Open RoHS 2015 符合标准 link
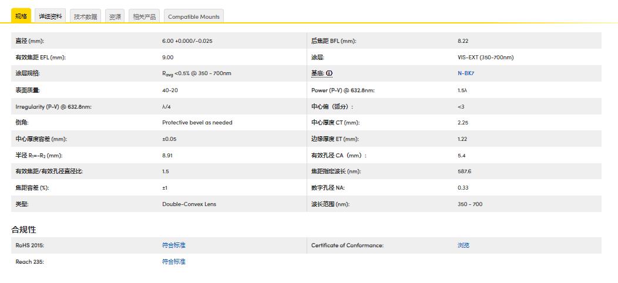 [x=173, y=245]
